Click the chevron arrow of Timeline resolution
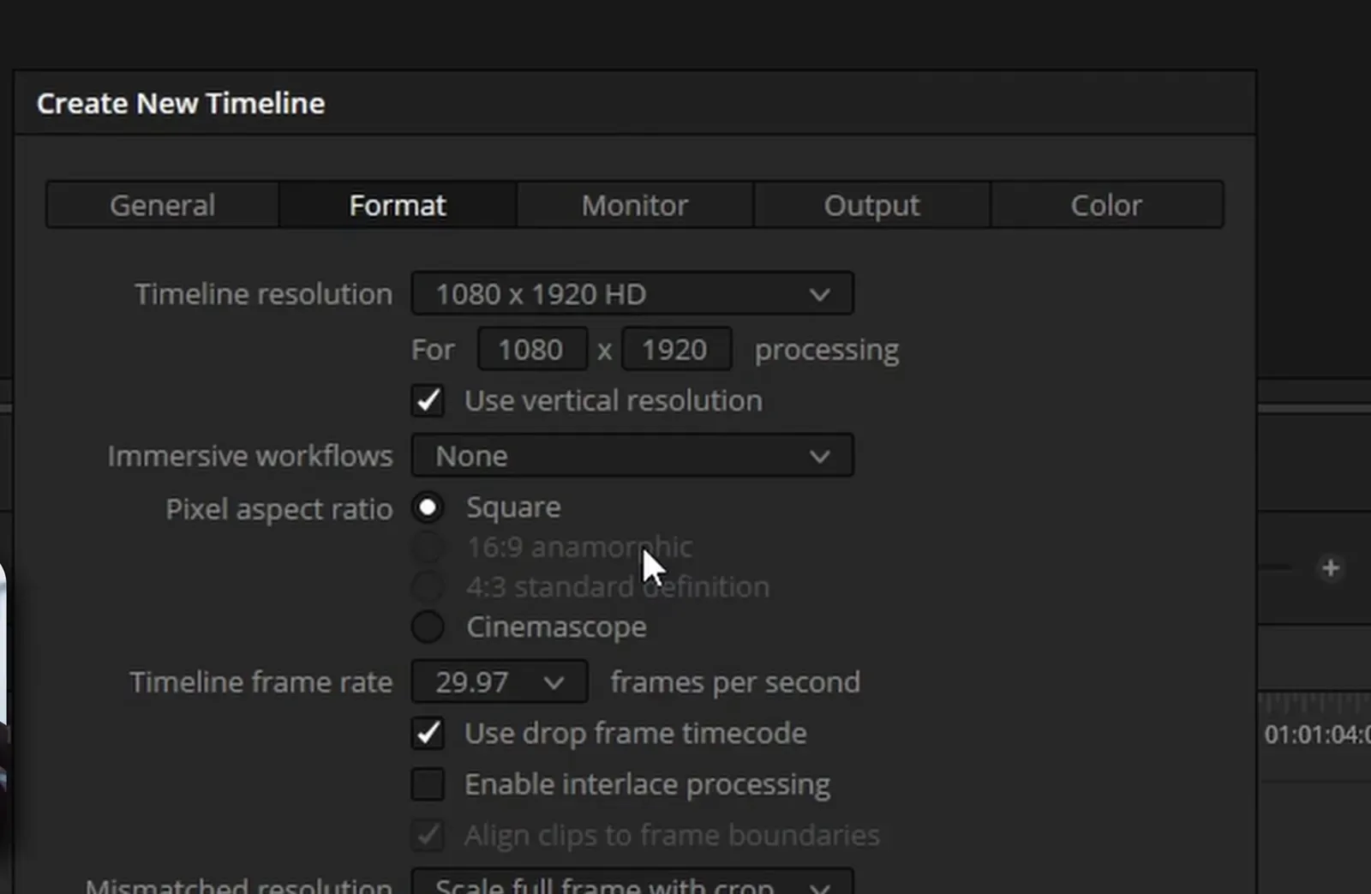The width and height of the screenshot is (1371, 894). tap(819, 295)
